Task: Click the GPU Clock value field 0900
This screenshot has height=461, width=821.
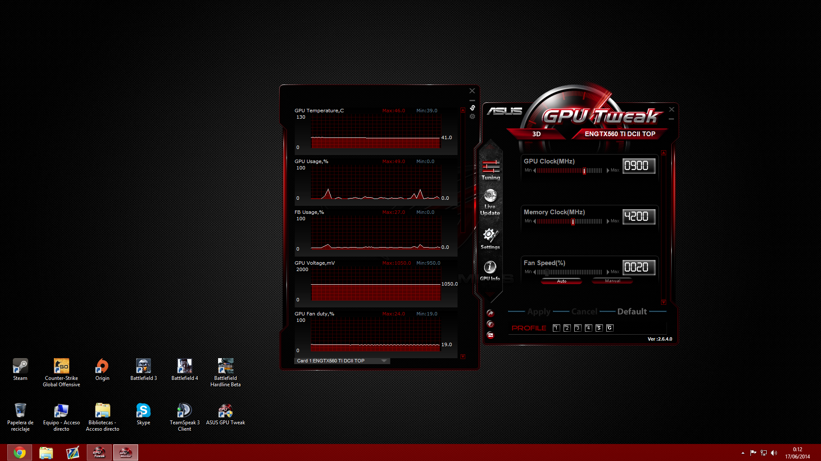Action: click(638, 166)
